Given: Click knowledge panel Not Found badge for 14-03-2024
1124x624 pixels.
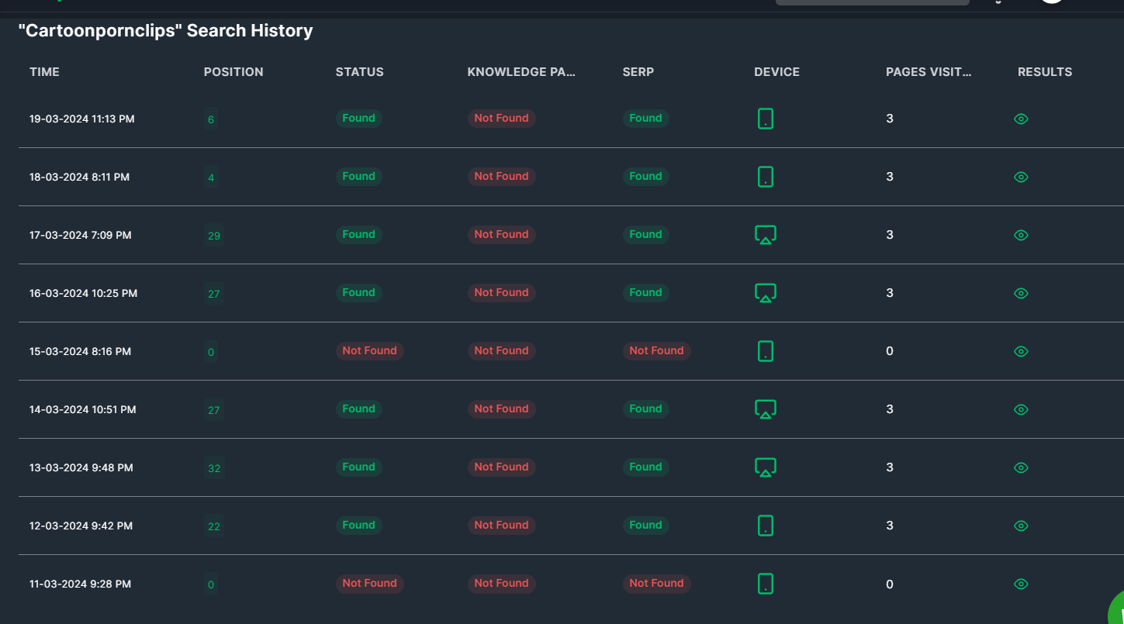Looking at the screenshot, I should [x=502, y=409].
